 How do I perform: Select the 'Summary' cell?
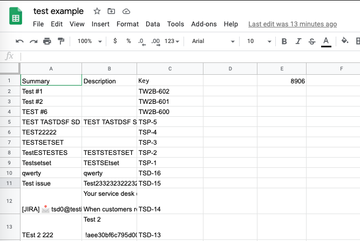click(x=51, y=80)
